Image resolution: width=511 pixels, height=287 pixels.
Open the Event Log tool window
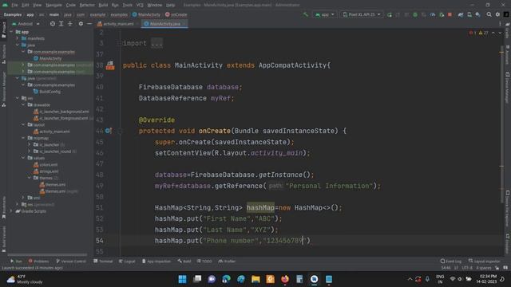451,261
